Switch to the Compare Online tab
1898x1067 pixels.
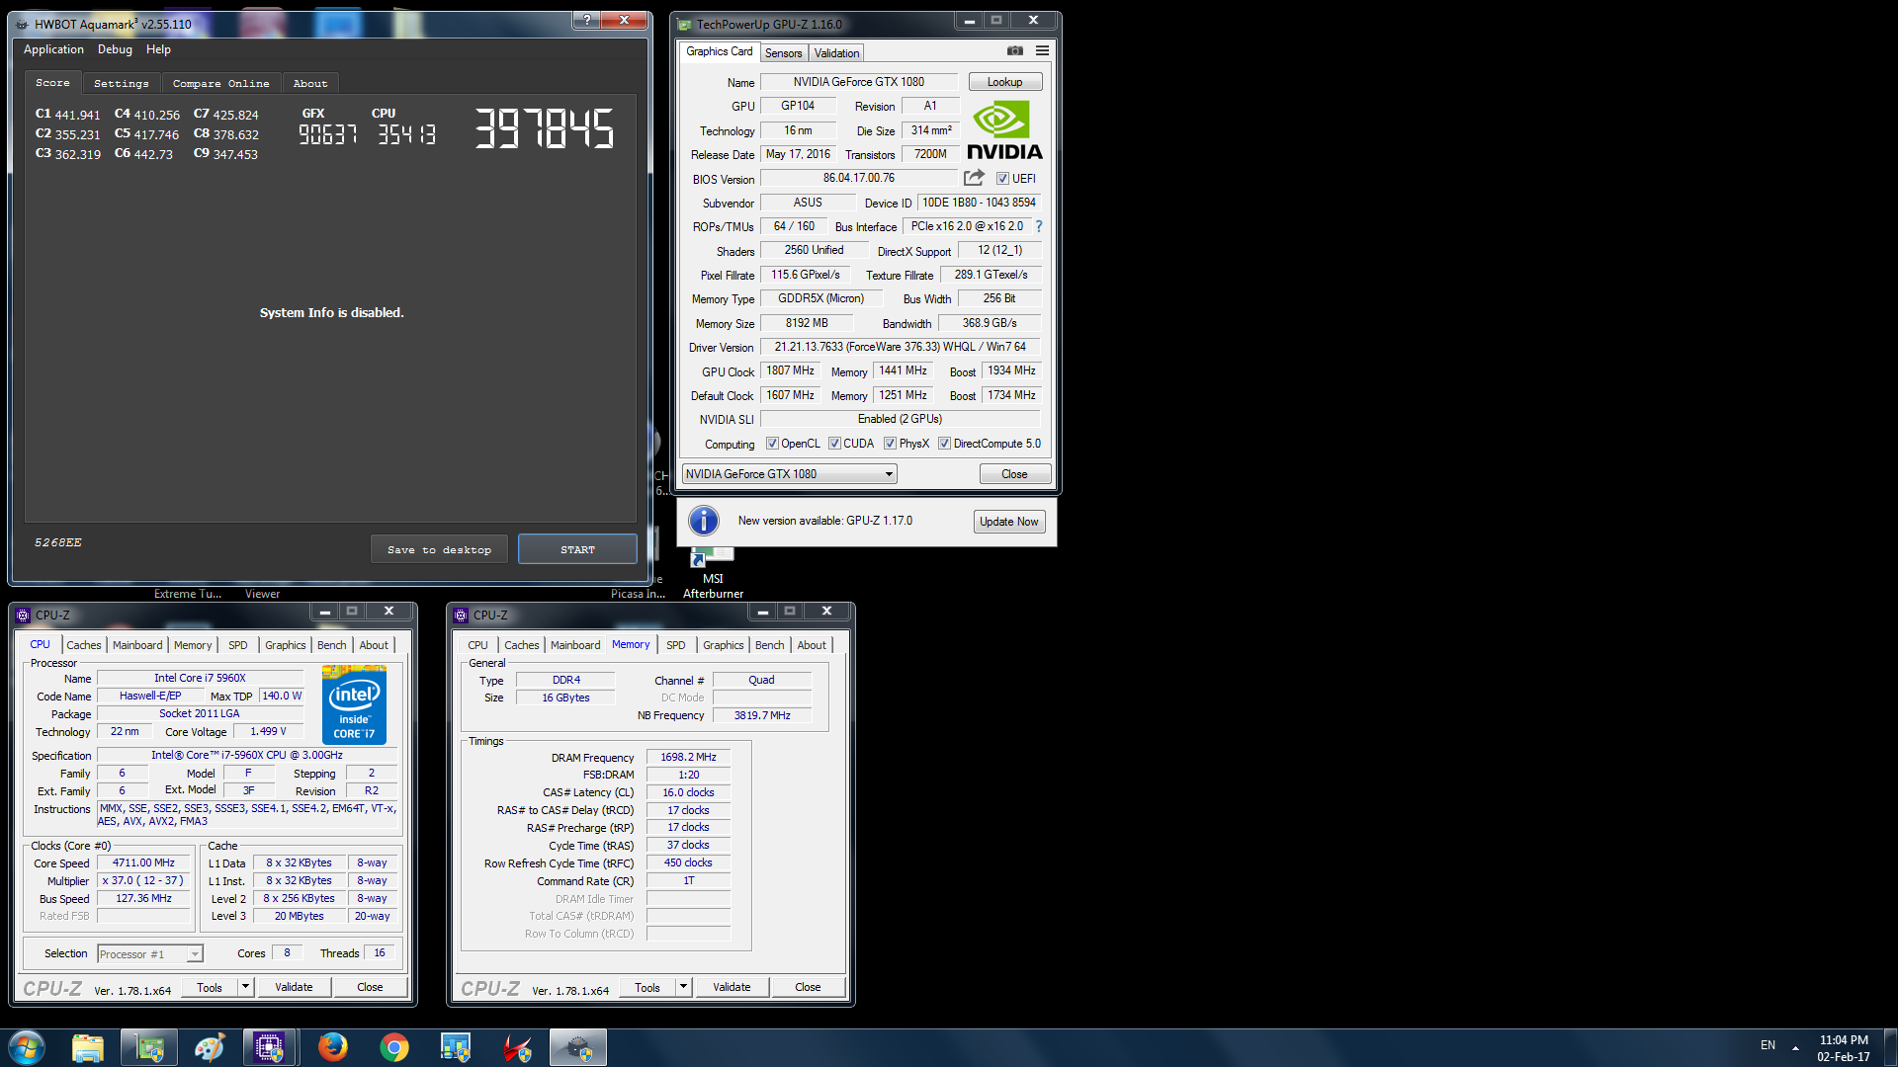coord(220,84)
